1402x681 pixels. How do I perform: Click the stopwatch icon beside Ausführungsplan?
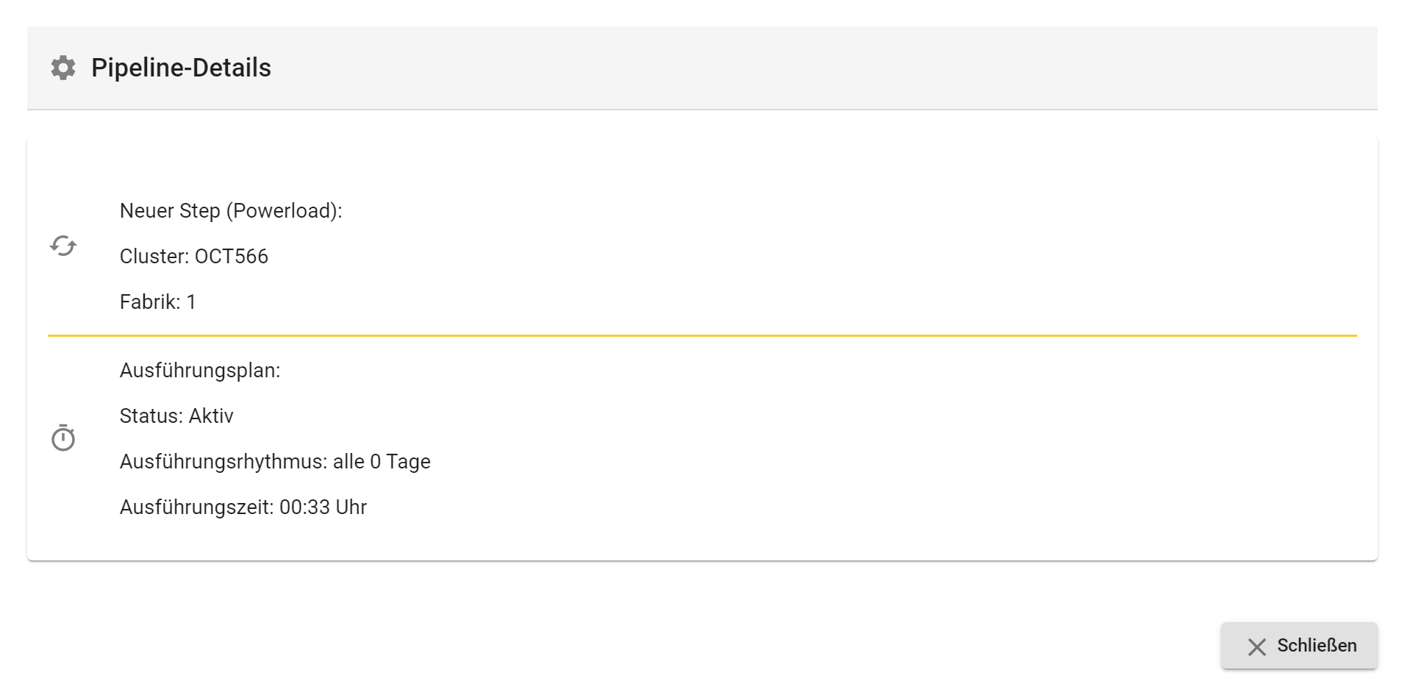click(62, 438)
